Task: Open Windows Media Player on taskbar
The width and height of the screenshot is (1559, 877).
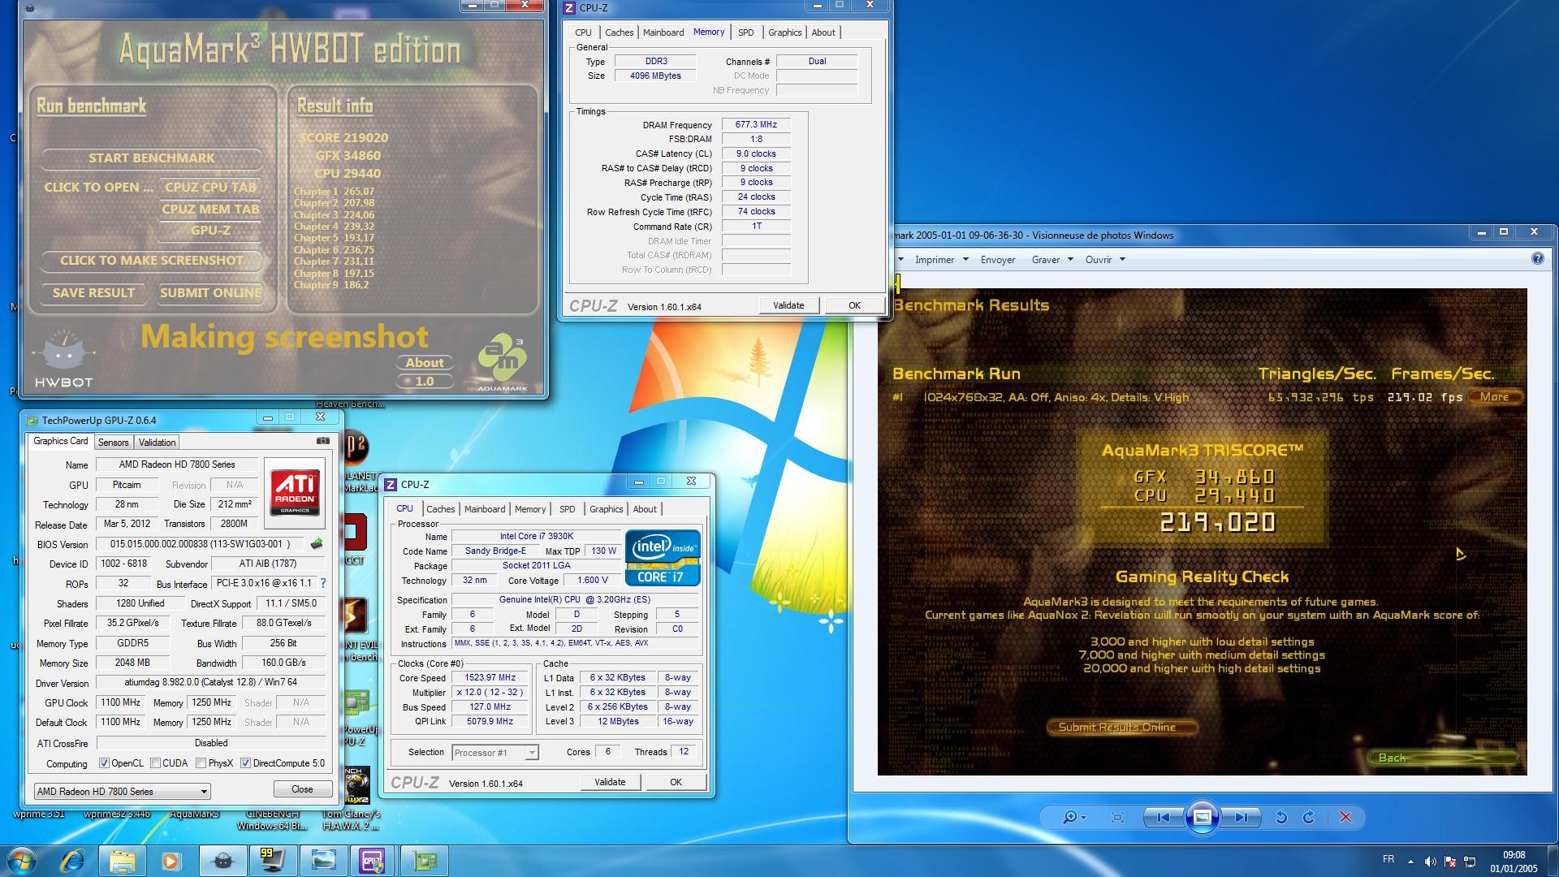Action: [171, 860]
